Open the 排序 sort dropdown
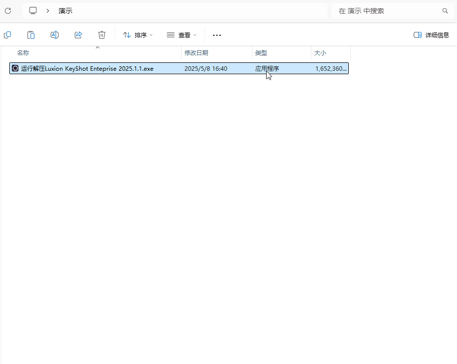457x364 pixels. click(138, 35)
